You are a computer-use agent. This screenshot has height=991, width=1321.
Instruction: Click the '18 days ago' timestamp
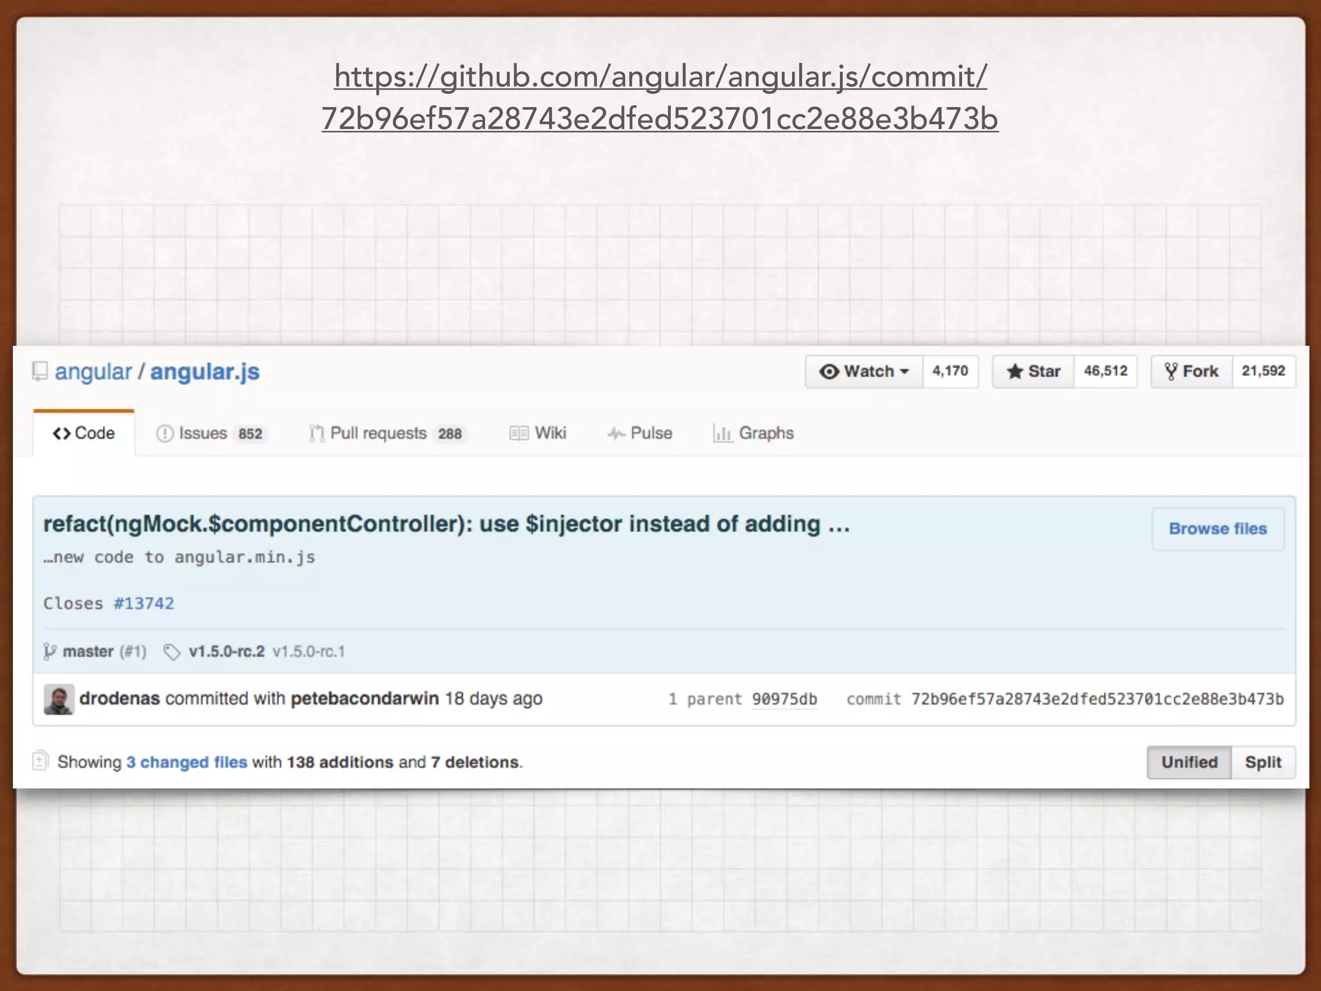pos(493,699)
